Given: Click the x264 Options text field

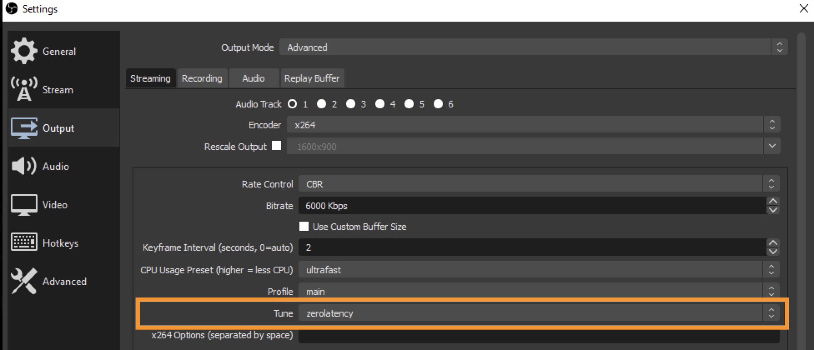Looking at the screenshot, I should pyautogui.click(x=538, y=335).
